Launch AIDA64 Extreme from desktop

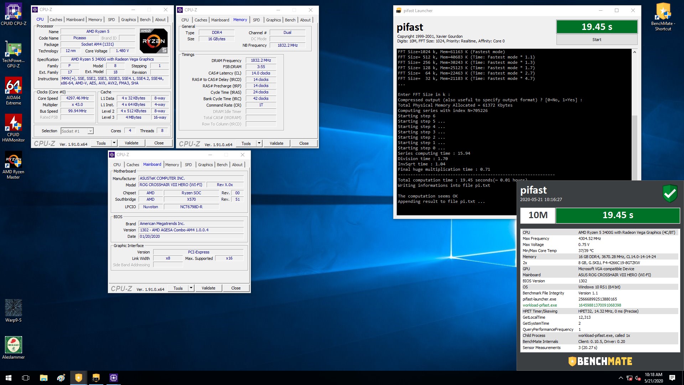[x=13, y=91]
